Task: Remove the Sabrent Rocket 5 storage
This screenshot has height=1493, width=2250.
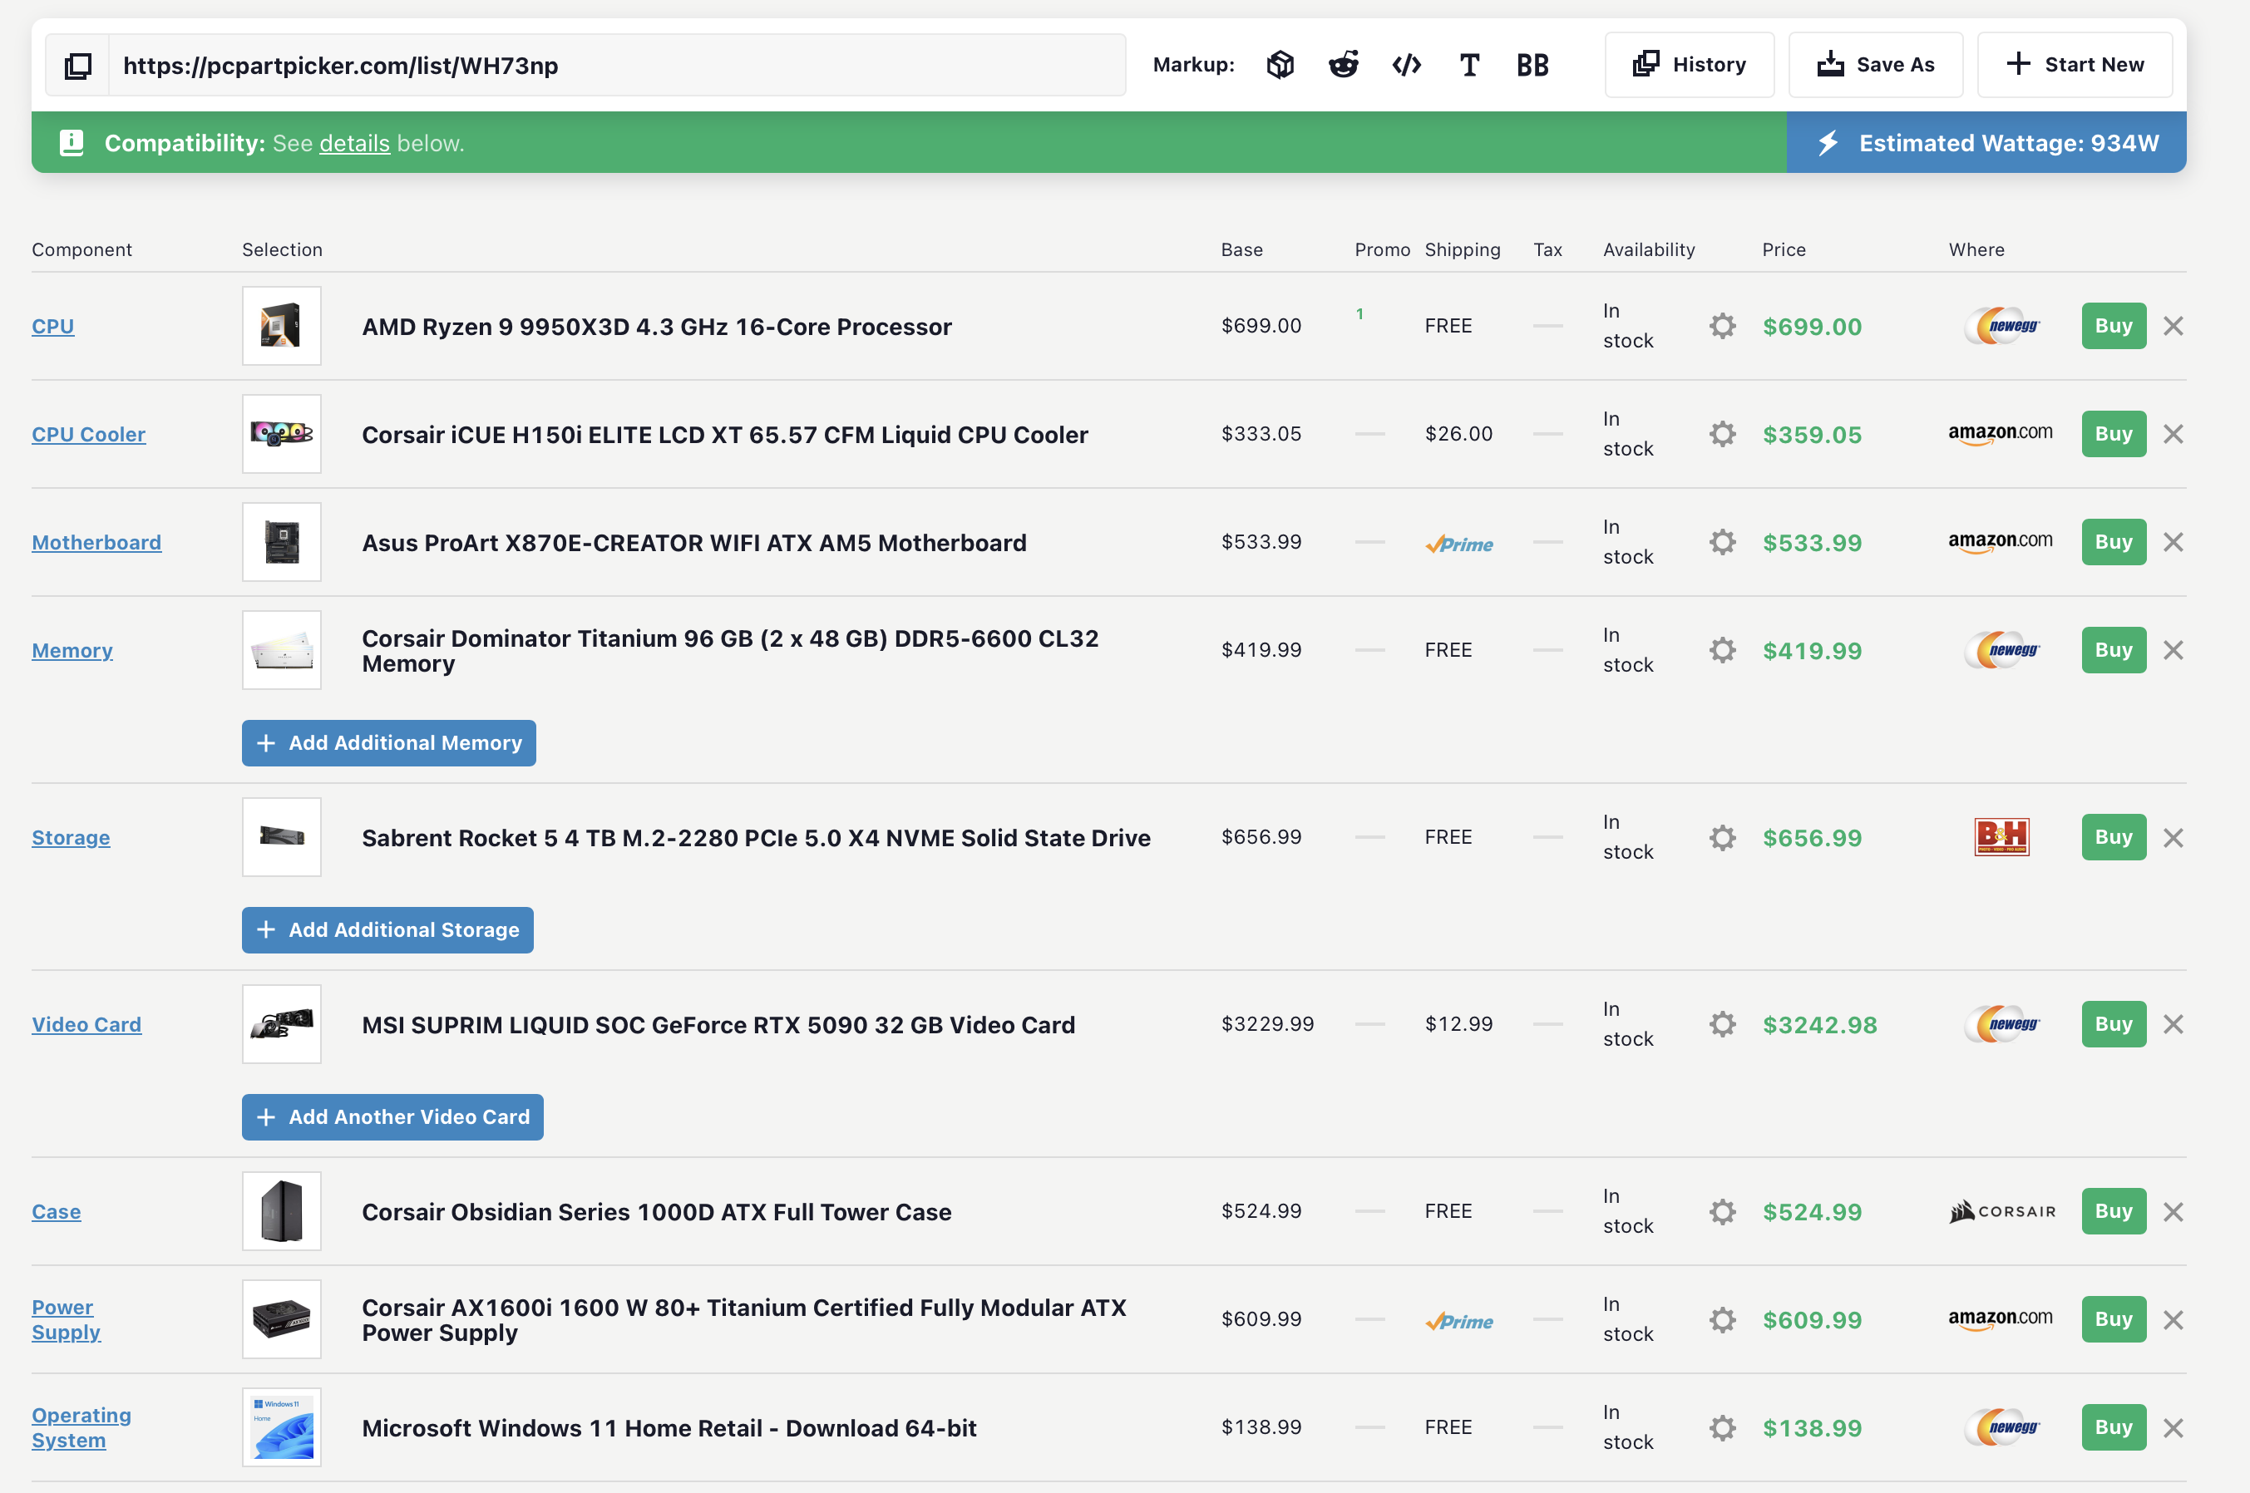Action: [2173, 837]
